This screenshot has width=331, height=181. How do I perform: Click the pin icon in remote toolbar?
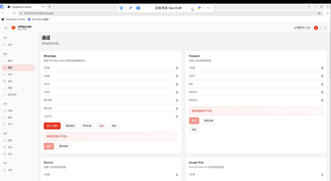pos(131,8)
